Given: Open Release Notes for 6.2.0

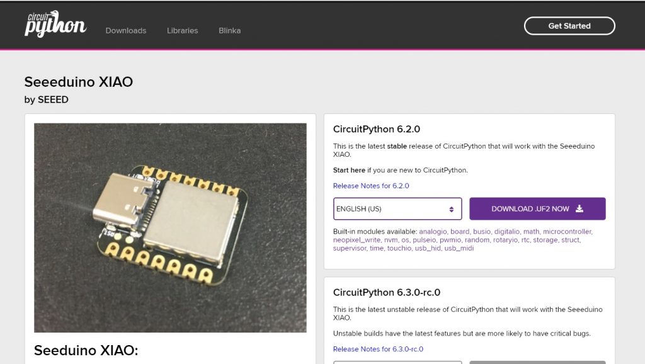Looking at the screenshot, I should 371,186.
